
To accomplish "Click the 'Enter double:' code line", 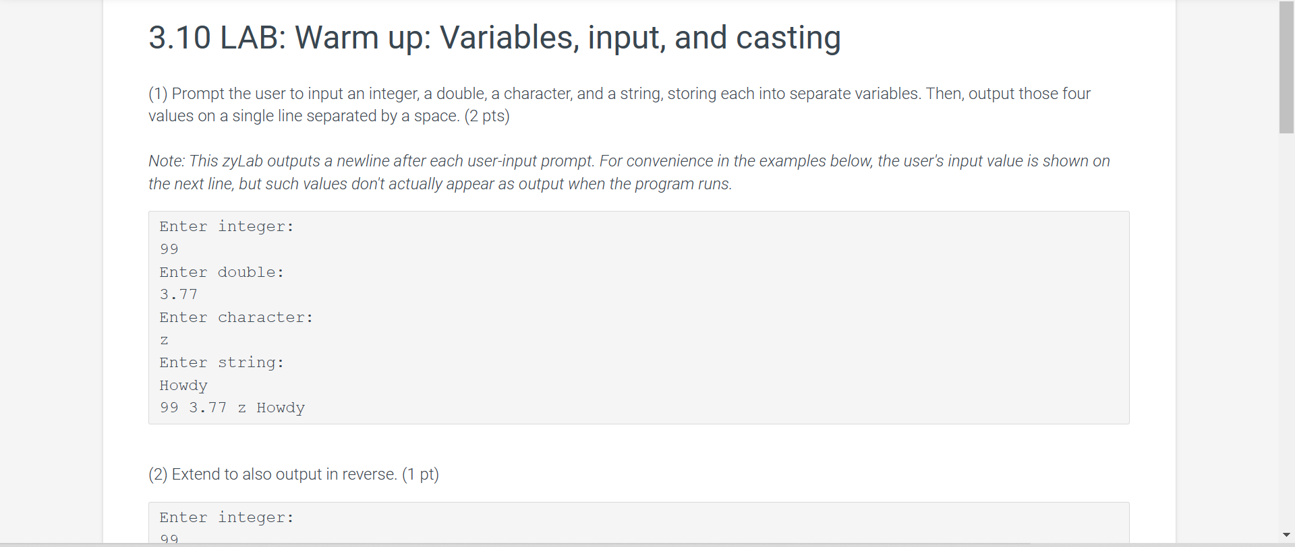I will [x=222, y=272].
